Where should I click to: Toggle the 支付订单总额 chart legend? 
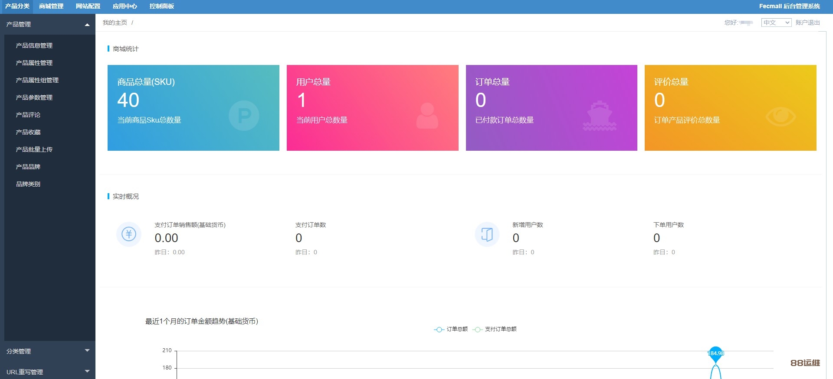tap(495, 329)
